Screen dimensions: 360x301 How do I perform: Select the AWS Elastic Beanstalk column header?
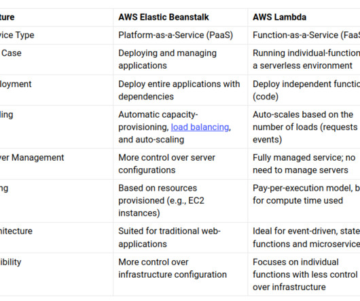164,17
